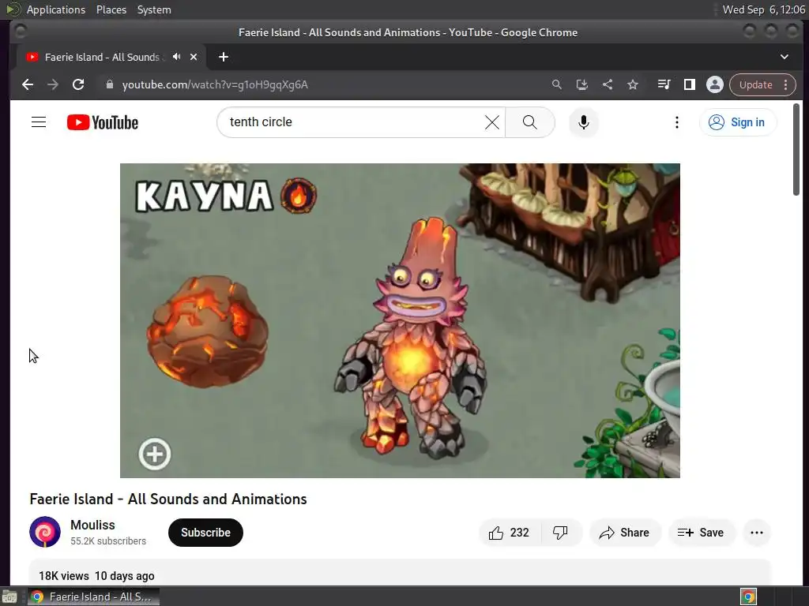Select Faerie Island window in taskbar
Viewport: 809px width, 606px height.
pyautogui.click(x=93, y=597)
